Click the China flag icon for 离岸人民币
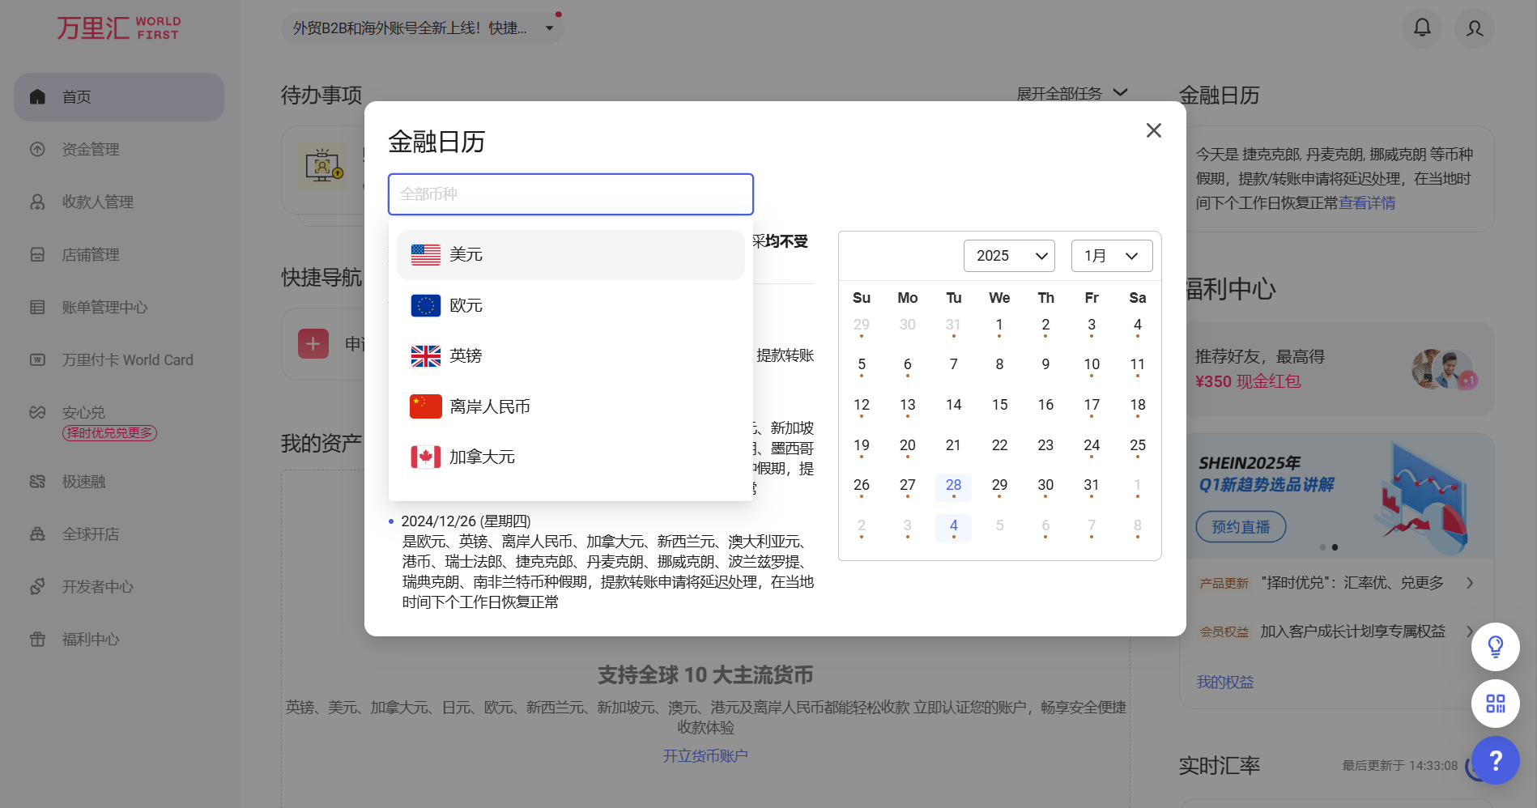 click(425, 406)
